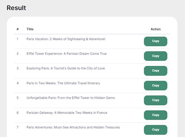Click the # column header

pos(18,29)
